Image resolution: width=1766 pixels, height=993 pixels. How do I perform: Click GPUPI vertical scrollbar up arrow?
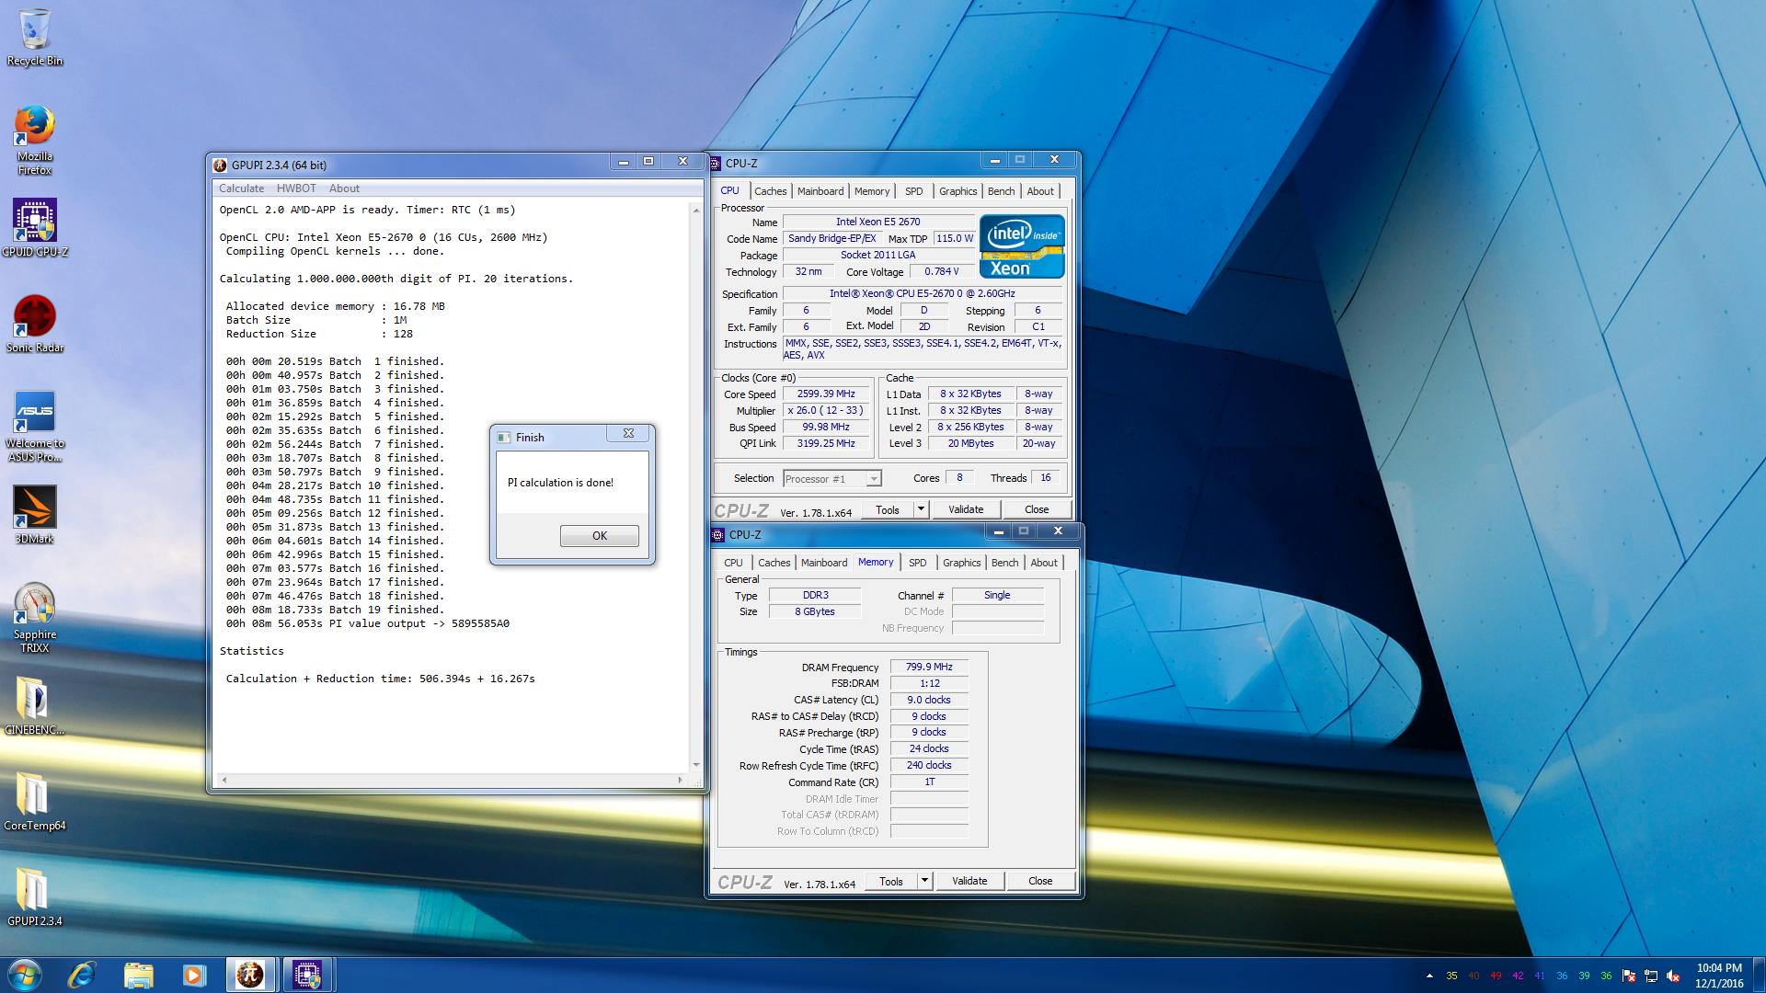[696, 211]
